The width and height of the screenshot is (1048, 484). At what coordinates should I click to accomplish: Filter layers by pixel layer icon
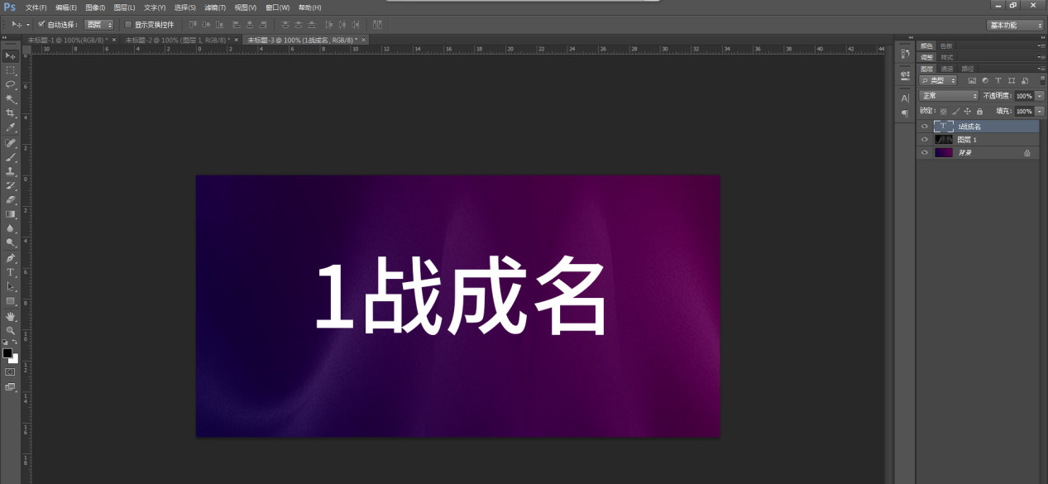973,81
